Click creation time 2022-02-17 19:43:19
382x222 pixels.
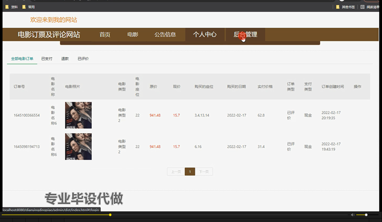(331, 147)
